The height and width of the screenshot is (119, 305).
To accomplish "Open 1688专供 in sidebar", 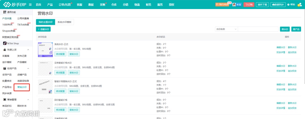I will tap(7, 25).
